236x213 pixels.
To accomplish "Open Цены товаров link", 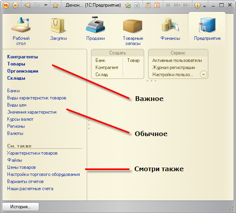I will [x=21, y=167].
